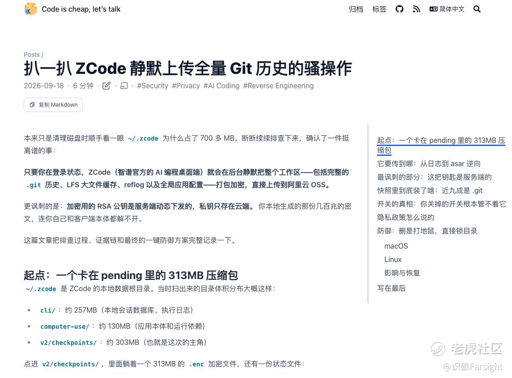
Task: Open the RSS feed icon
Action: pyautogui.click(x=416, y=9)
